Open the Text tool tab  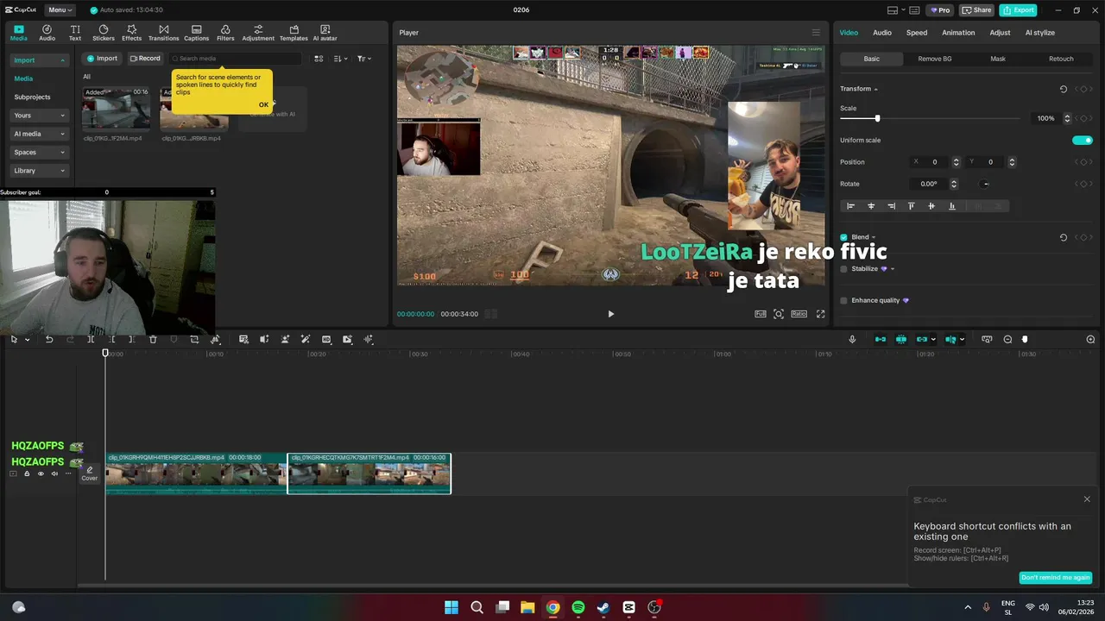tap(75, 33)
